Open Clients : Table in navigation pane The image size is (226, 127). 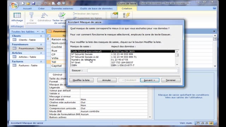tap(27, 40)
